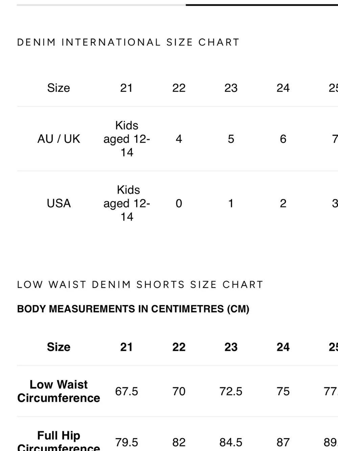Click AU / UK size 6 cell
This screenshot has height=451, width=338.
point(283,139)
